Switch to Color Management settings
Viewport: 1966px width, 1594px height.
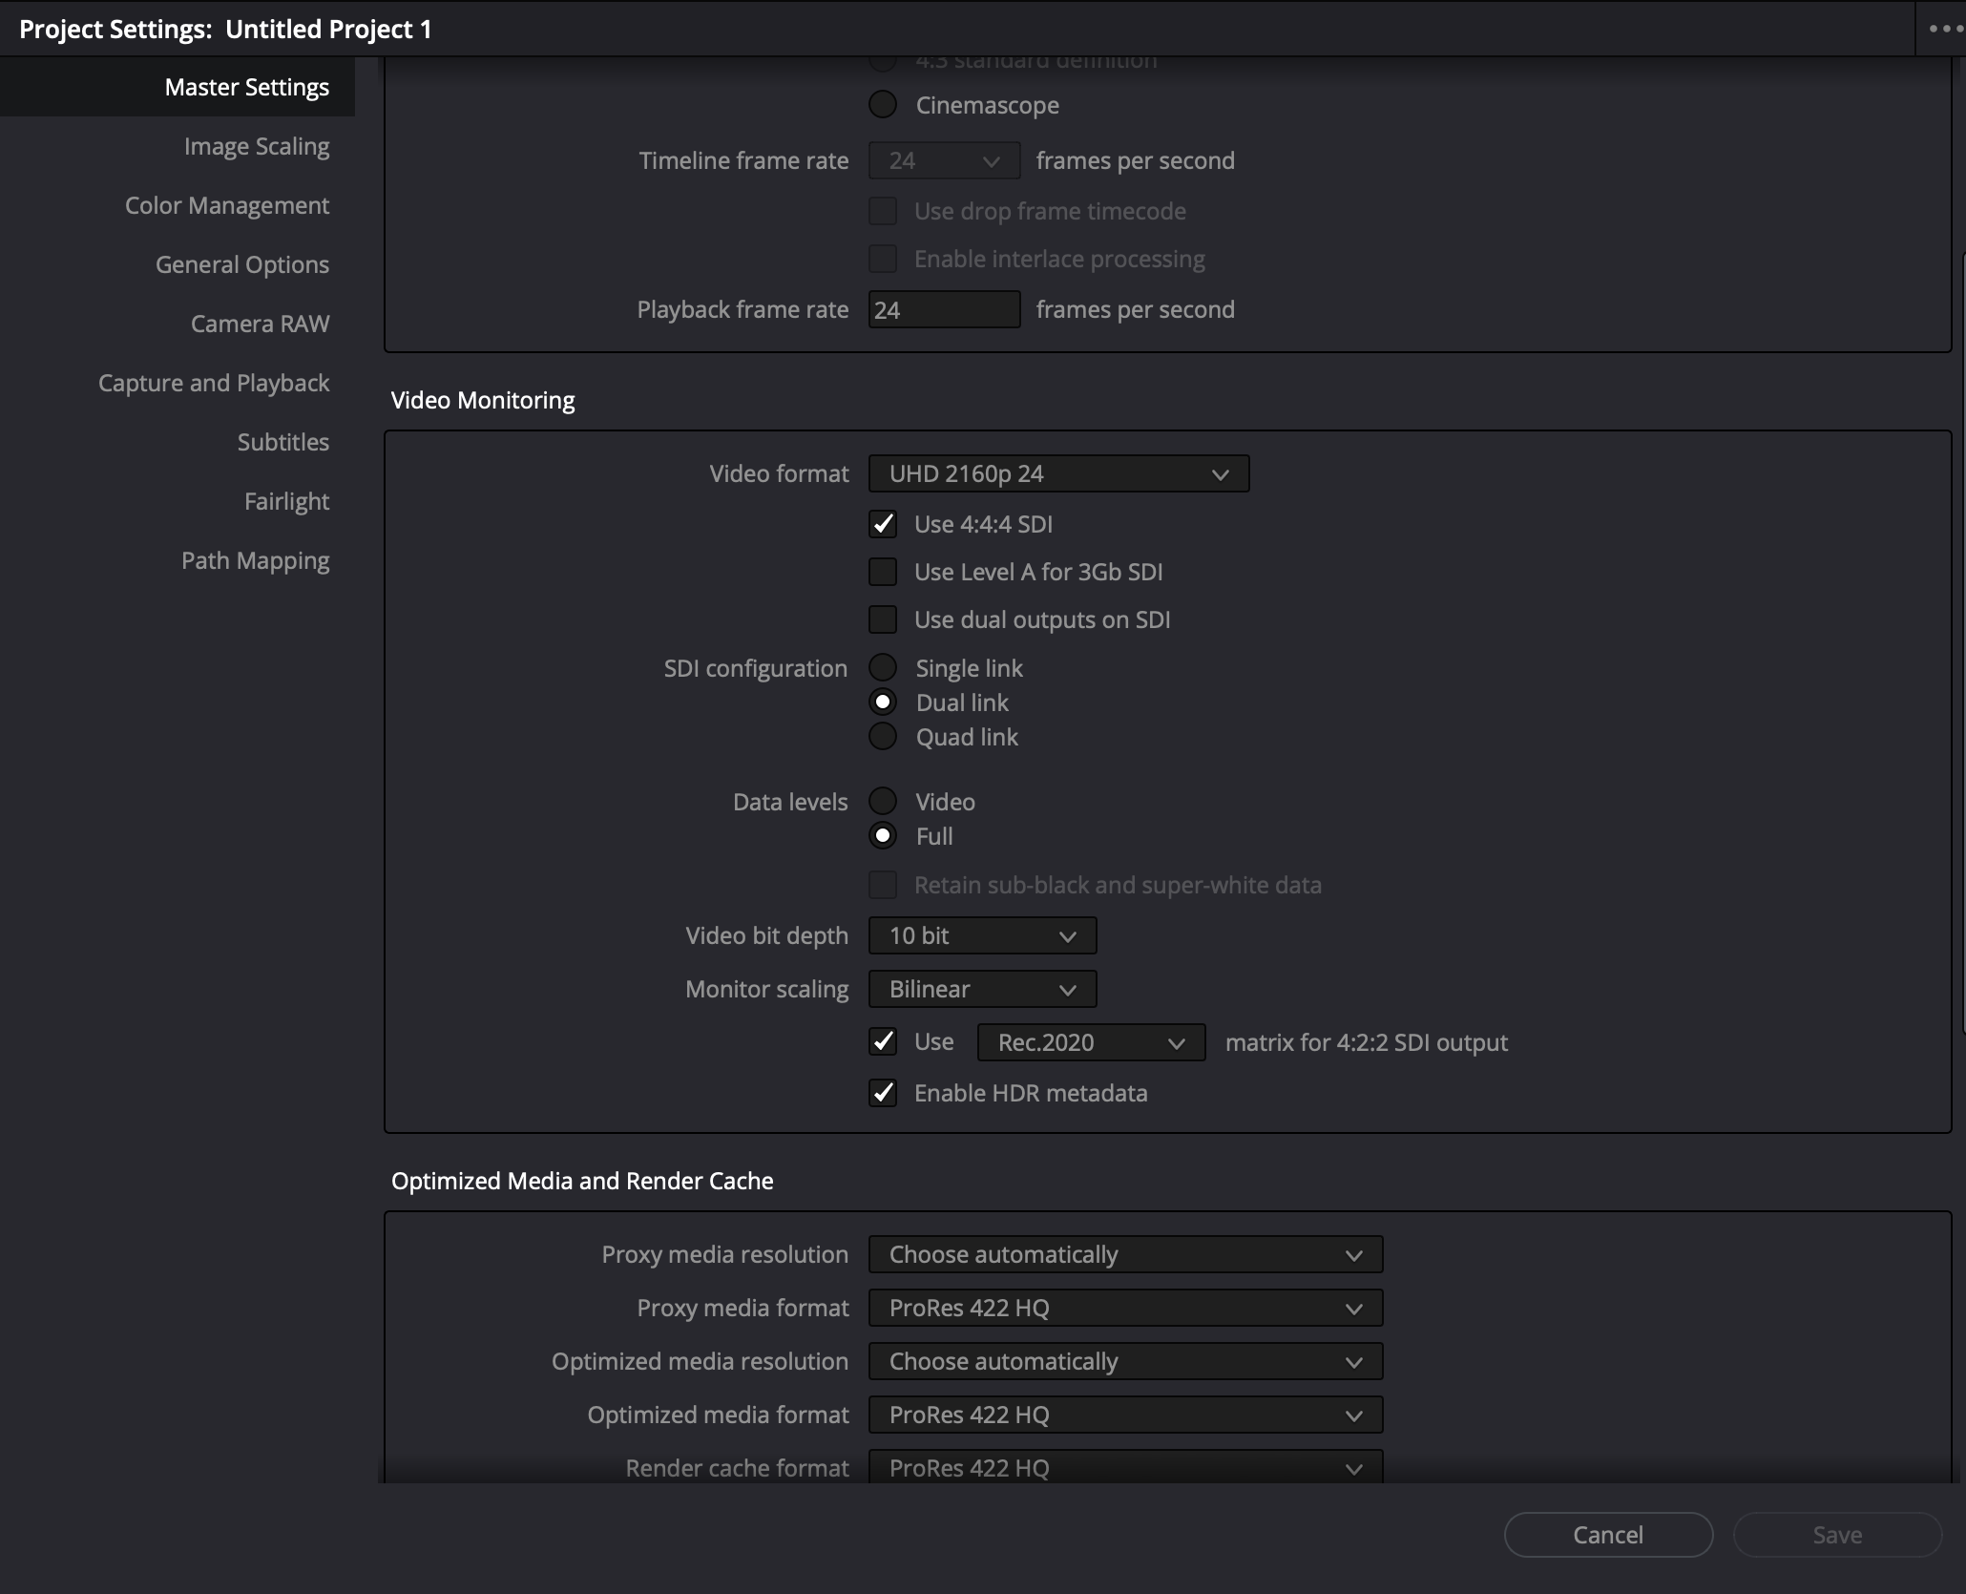coord(227,205)
